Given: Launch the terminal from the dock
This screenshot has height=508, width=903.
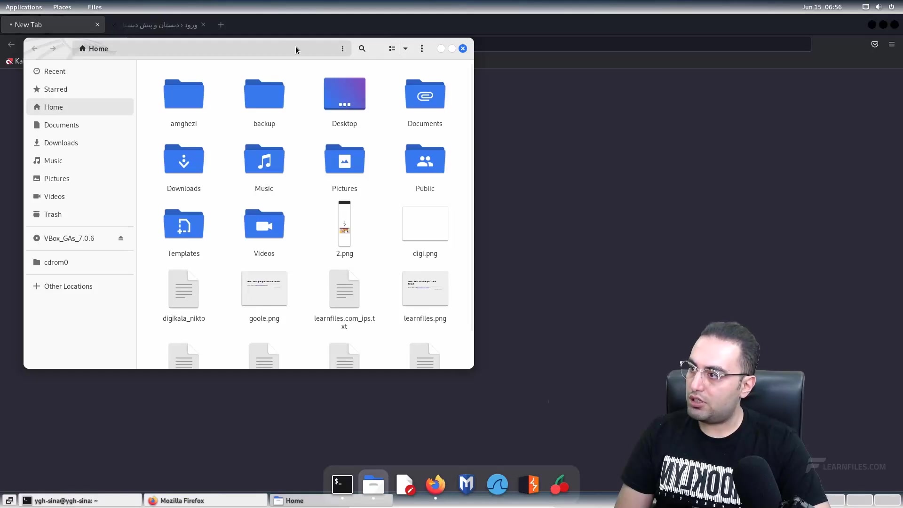Looking at the screenshot, I should [342, 484].
